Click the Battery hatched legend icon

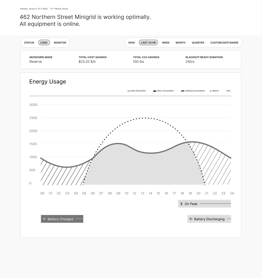[x=211, y=91]
